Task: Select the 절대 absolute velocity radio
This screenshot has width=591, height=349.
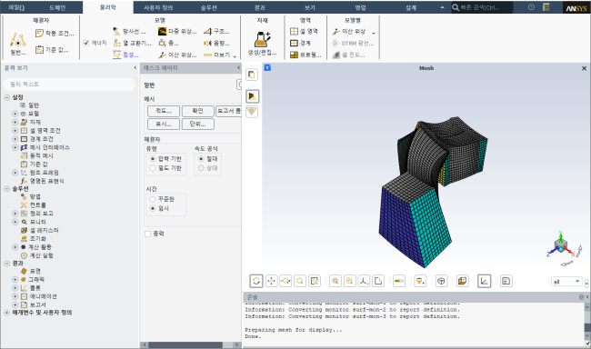Action: point(201,159)
